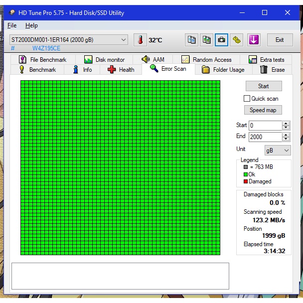Switch to the Disk monitor tab
303x303 pixels.
(x=105, y=60)
